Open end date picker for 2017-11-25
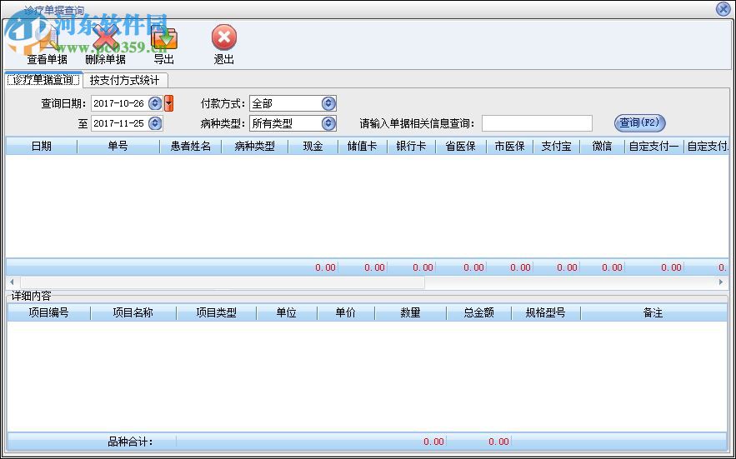Screen dimensions: 736x459 click(x=155, y=123)
